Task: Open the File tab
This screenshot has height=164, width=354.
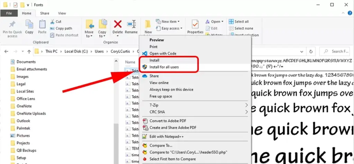Action: coord(9,13)
